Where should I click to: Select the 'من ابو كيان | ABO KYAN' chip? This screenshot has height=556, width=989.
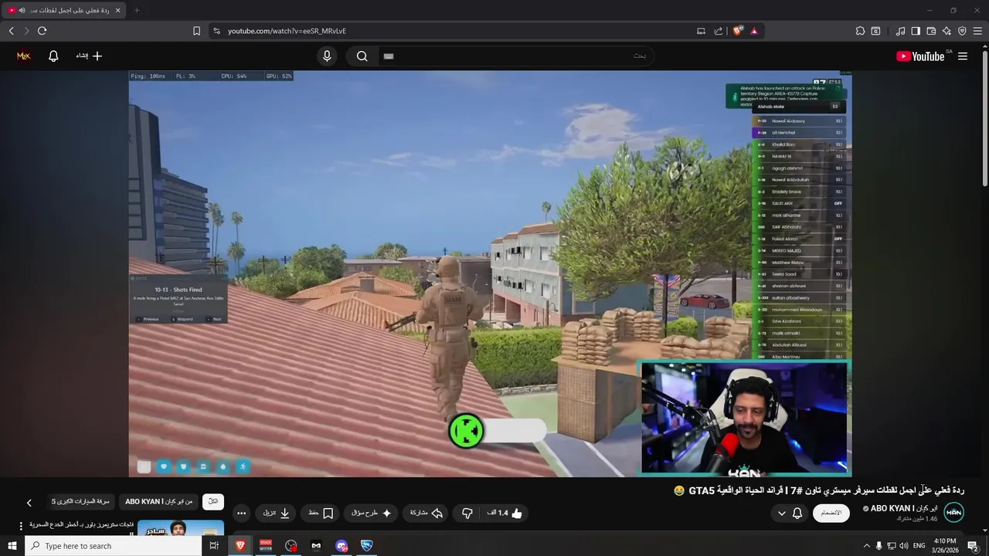159,501
